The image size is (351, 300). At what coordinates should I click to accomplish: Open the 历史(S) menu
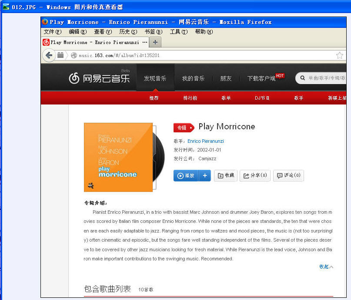coord(128,32)
